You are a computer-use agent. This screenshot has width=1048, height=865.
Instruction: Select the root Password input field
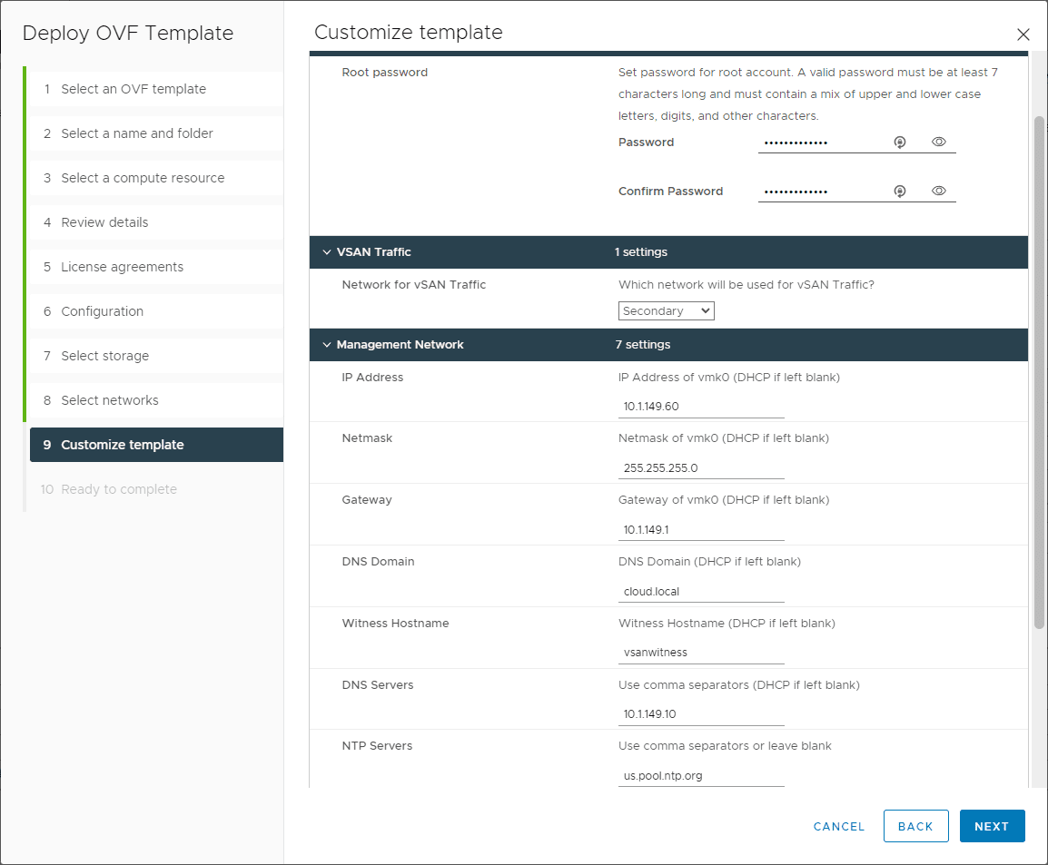coord(822,143)
